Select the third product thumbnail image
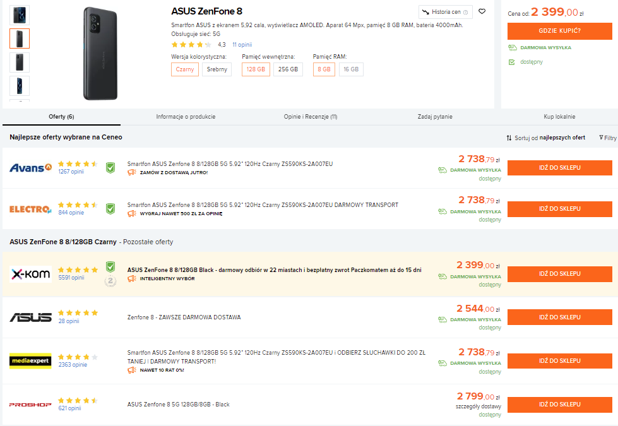 (x=20, y=62)
